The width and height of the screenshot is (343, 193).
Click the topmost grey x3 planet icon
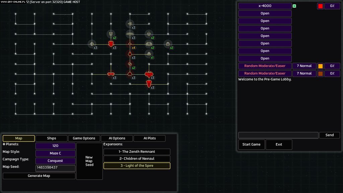point(130,23)
